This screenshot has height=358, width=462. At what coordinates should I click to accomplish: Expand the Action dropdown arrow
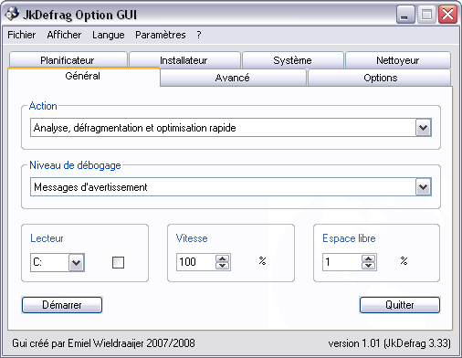pos(424,128)
